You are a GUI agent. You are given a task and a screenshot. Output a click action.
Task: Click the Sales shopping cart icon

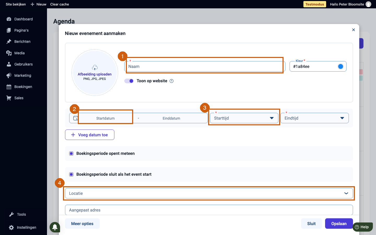point(9,98)
